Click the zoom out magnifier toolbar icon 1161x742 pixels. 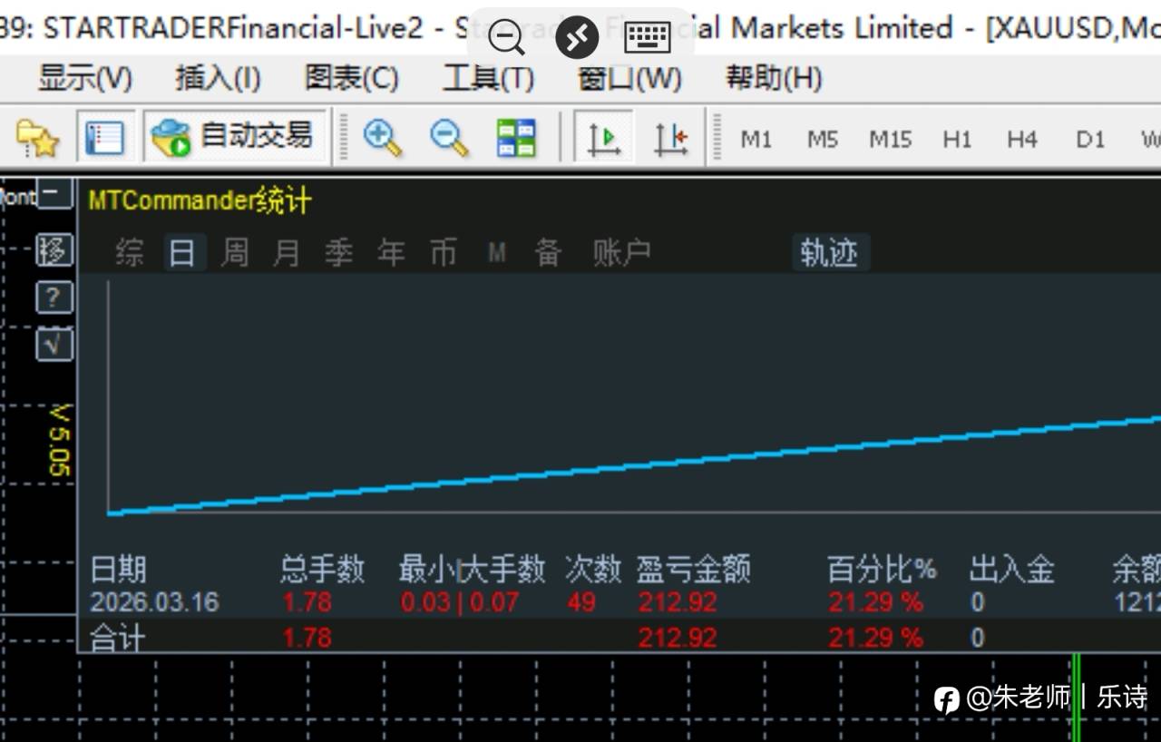click(449, 138)
